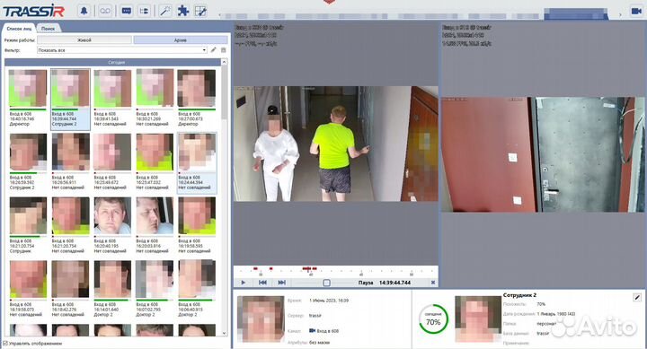This screenshot has height=349, width=647.
Task: Click the camera icon at top right
Action: [636, 11]
